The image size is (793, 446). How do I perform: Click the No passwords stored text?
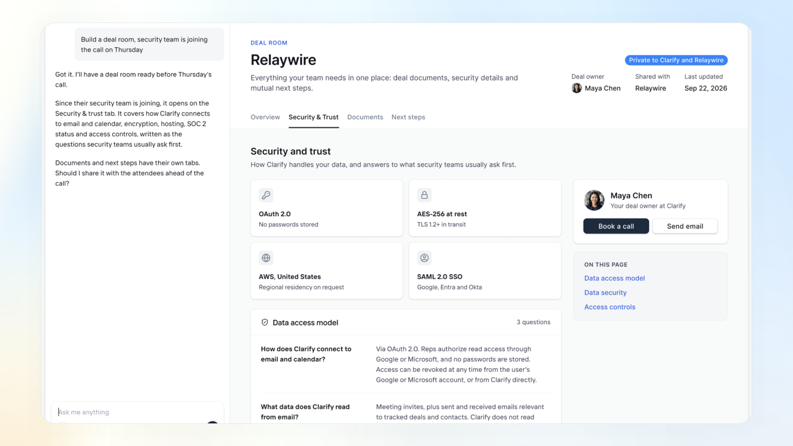[289, 224]
